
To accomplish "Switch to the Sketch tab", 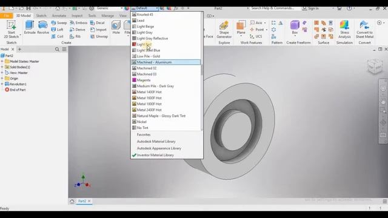I will pos(41,16).
